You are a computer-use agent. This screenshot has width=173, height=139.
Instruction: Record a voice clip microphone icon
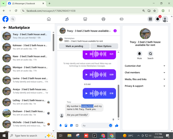coord(61,125)
